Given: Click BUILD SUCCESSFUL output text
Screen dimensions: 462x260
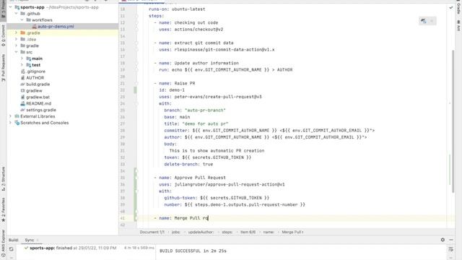Looking at the screenshot, I should 193,251.
